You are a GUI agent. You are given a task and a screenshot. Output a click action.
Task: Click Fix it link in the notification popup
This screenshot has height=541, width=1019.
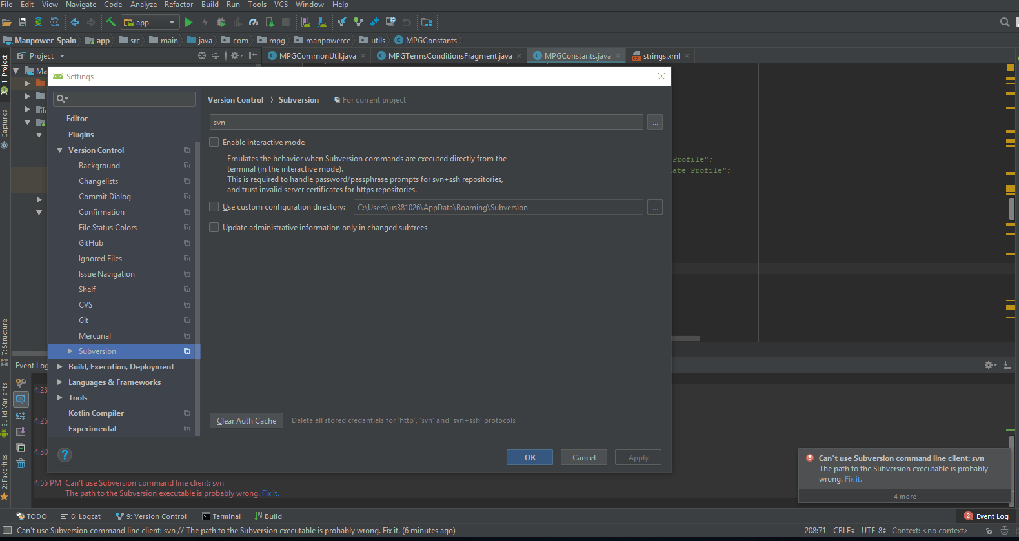click(853, 479)
